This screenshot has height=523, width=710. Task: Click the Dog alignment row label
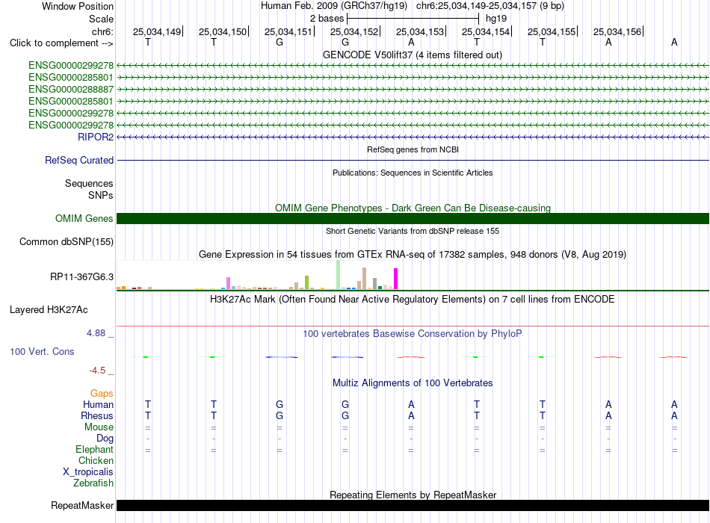tap(105, 439)
